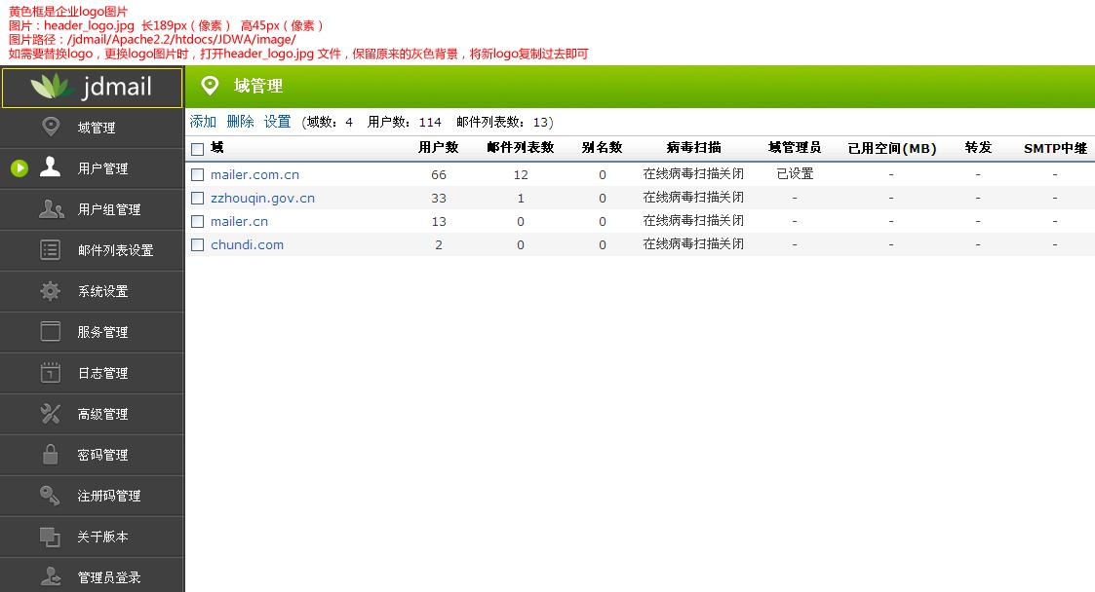This screenshot has width=1095, height=592.
Task: Click the 管理员登录 user icon
Action: pyautogui.click(x=51, y=576)
